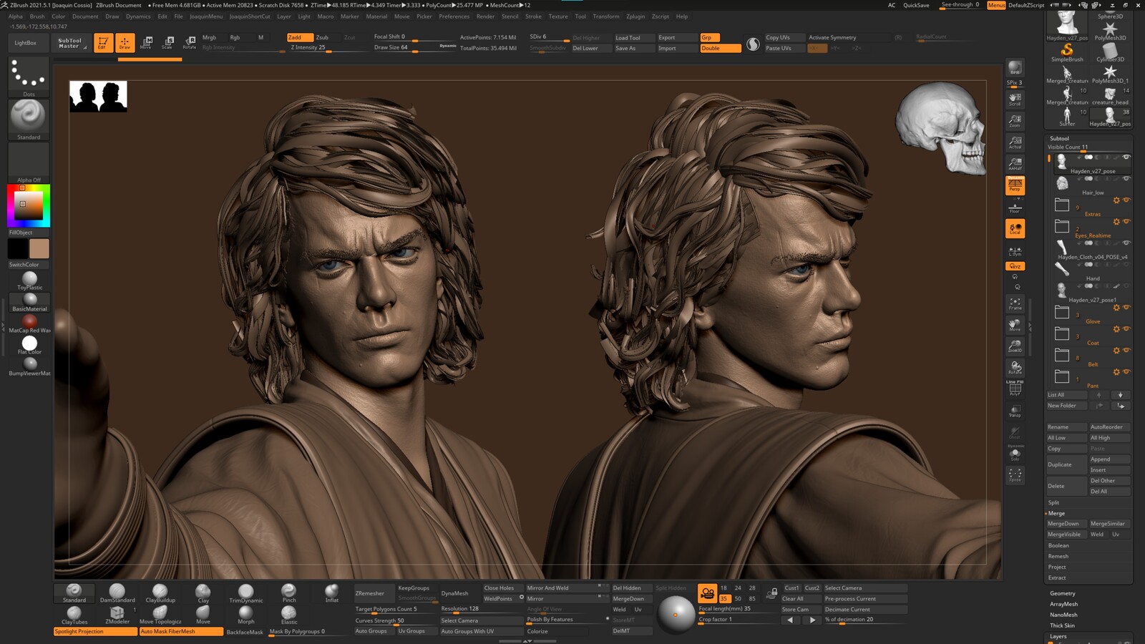
Task: Select the DamStandard brush
Action: click(117, 592)
